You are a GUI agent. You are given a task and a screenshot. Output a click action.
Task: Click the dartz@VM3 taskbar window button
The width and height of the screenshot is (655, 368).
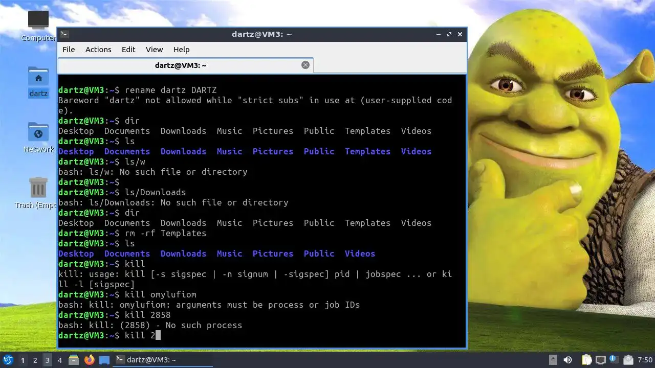pyautogui.click(x=162, y=360)
